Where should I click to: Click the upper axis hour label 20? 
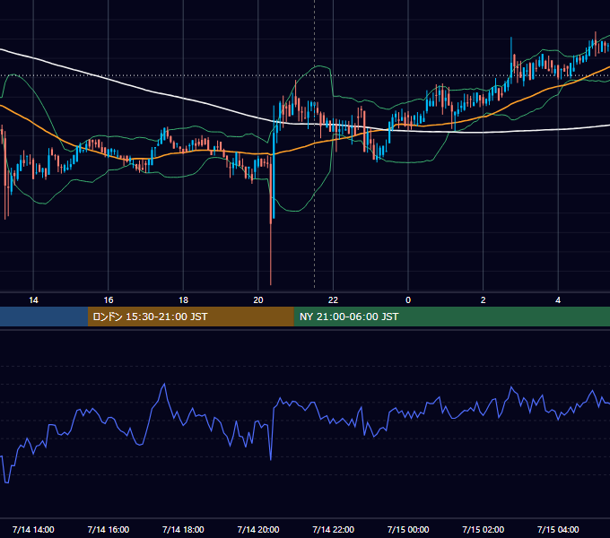(258, 300)
